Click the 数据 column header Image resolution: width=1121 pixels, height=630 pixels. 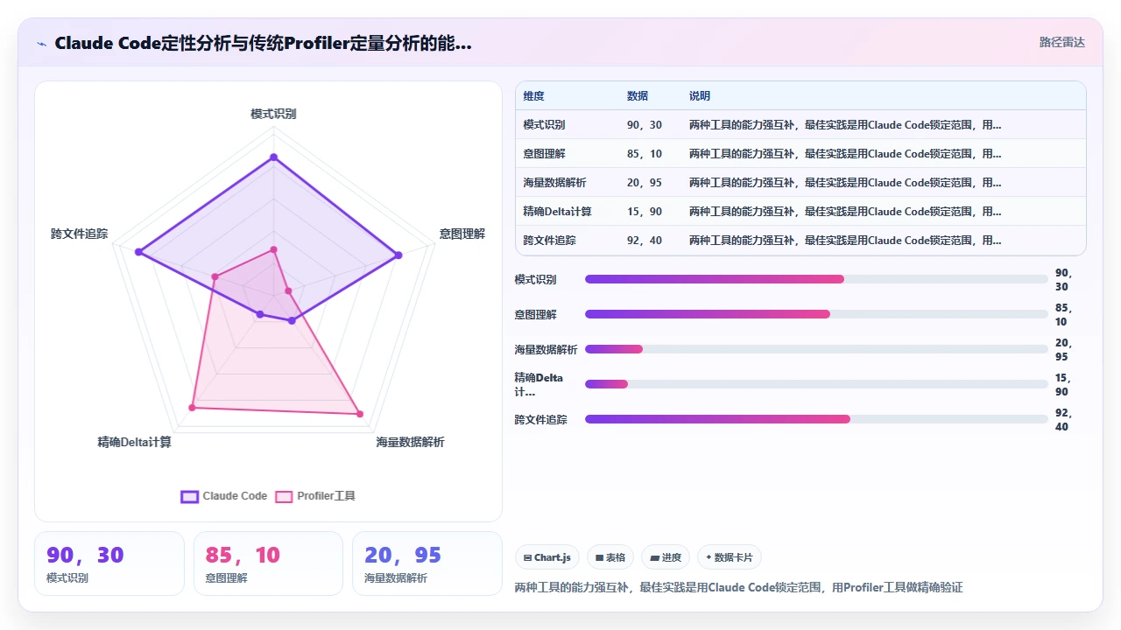(638, 96)
